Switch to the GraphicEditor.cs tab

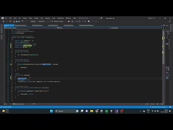click(68, 25)
